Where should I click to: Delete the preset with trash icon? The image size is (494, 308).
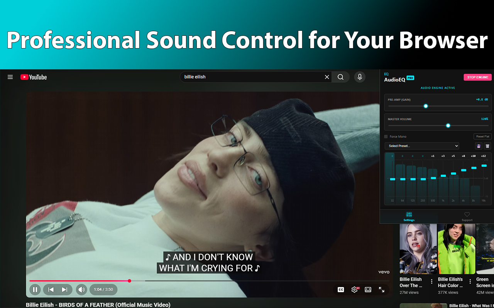(x=487, y=146)
